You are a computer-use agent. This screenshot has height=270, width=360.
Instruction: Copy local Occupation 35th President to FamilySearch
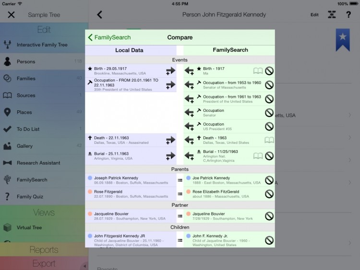[170, 85]
